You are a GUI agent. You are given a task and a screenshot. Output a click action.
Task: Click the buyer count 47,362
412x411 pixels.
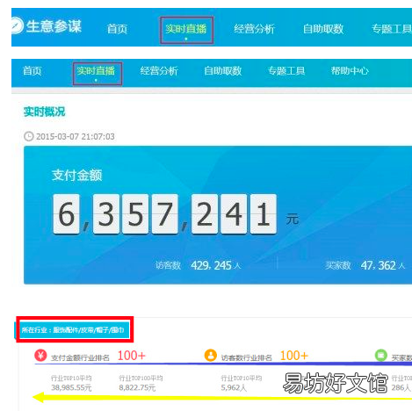[379, 265]
